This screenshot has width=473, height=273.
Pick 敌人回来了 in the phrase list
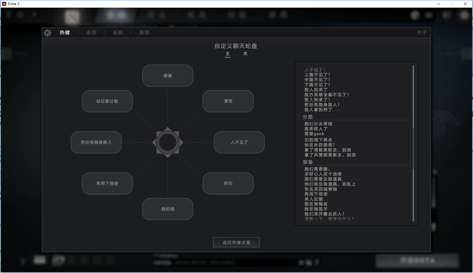click(316, 90)
